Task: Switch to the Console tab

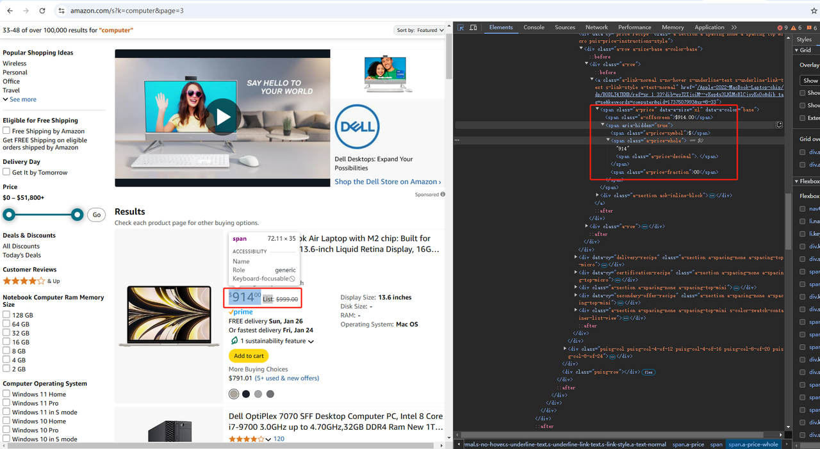Action: tap(534, 28)
